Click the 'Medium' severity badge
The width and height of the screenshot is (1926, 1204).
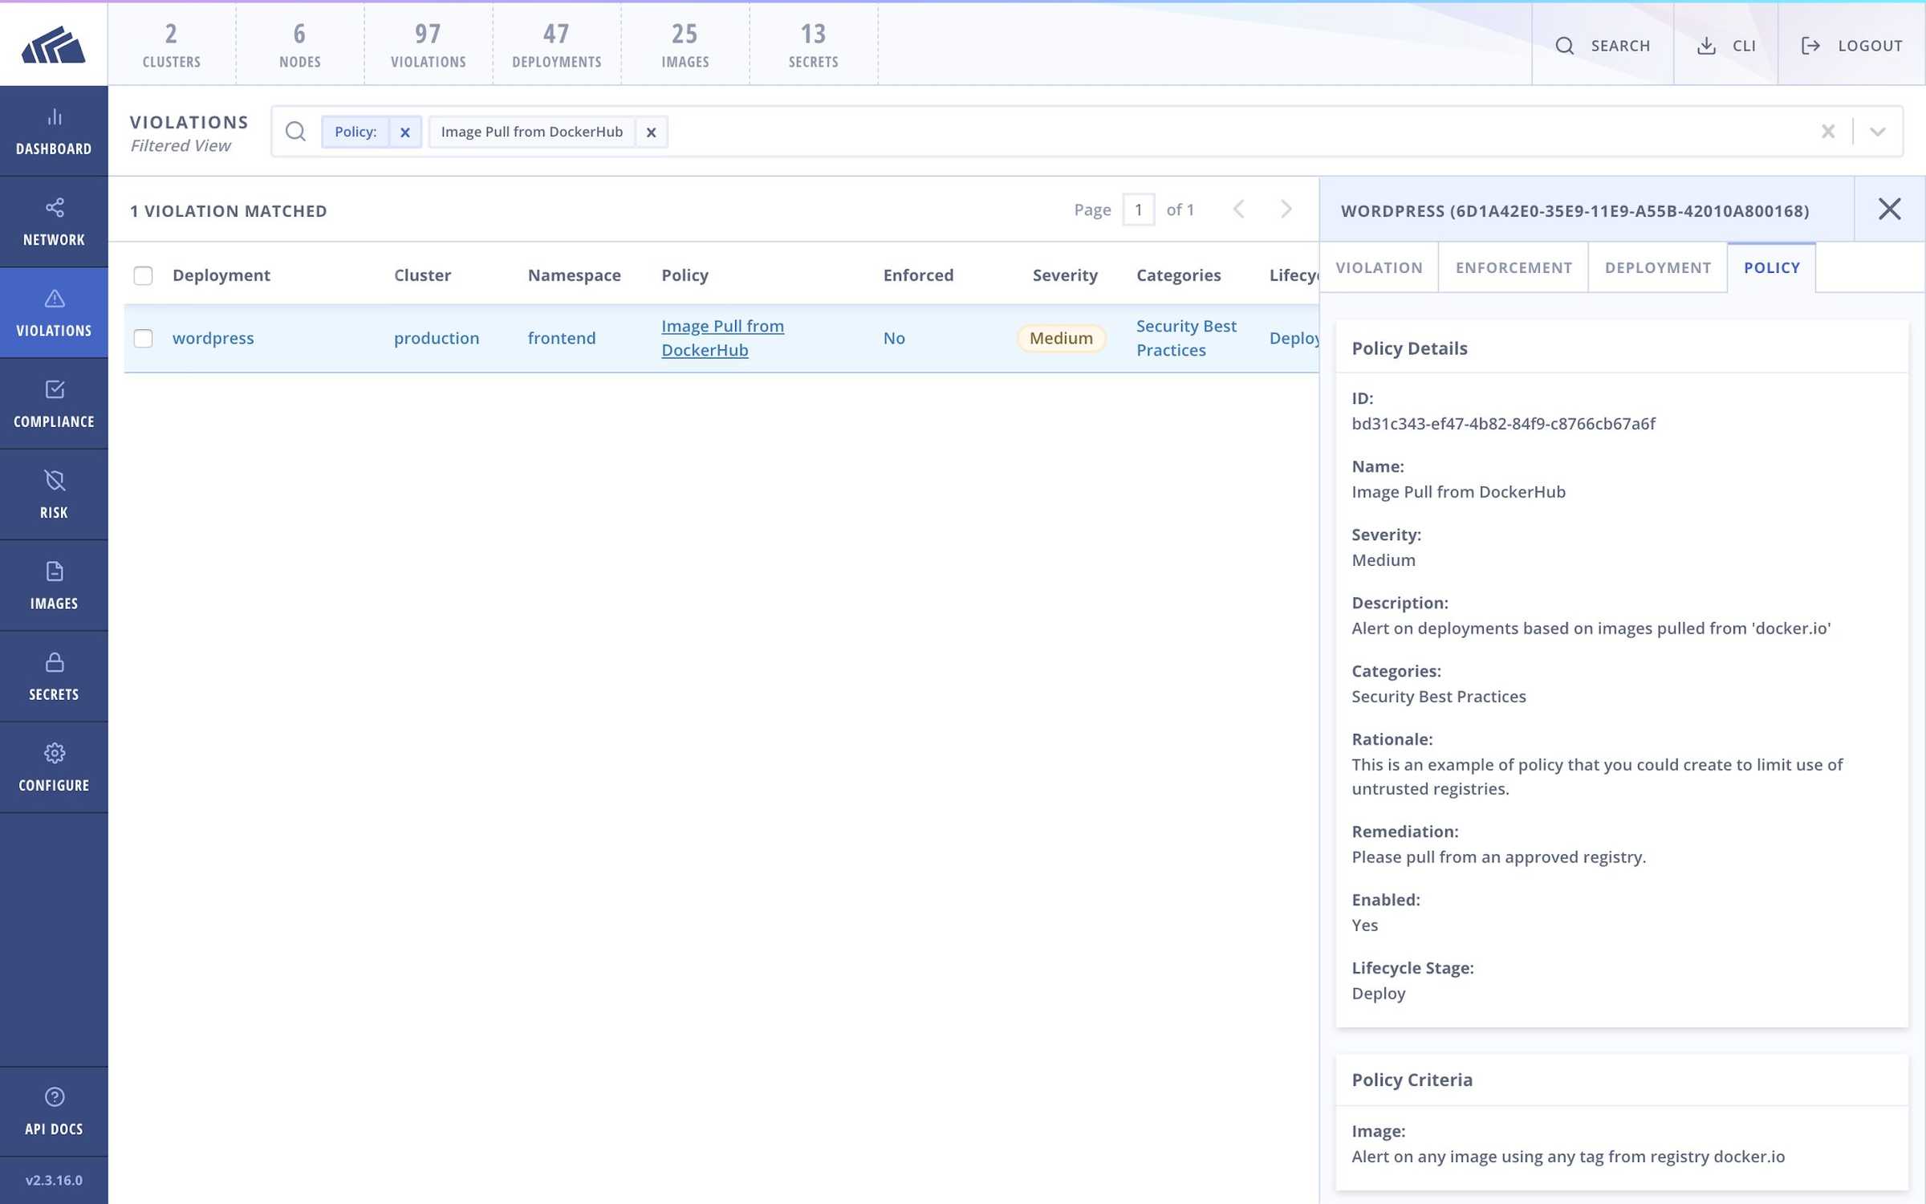[1061, 338]
